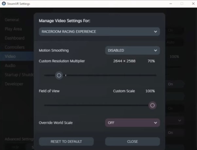The height and width of the screenshot is (150, 197).
Task: Click the Custom Scale label
Action: 124,91
